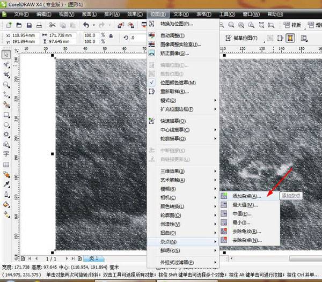Viewport: 322px width, 282px height.
Task: Click the Cut scissors icon
Action: tap(52, 25)
